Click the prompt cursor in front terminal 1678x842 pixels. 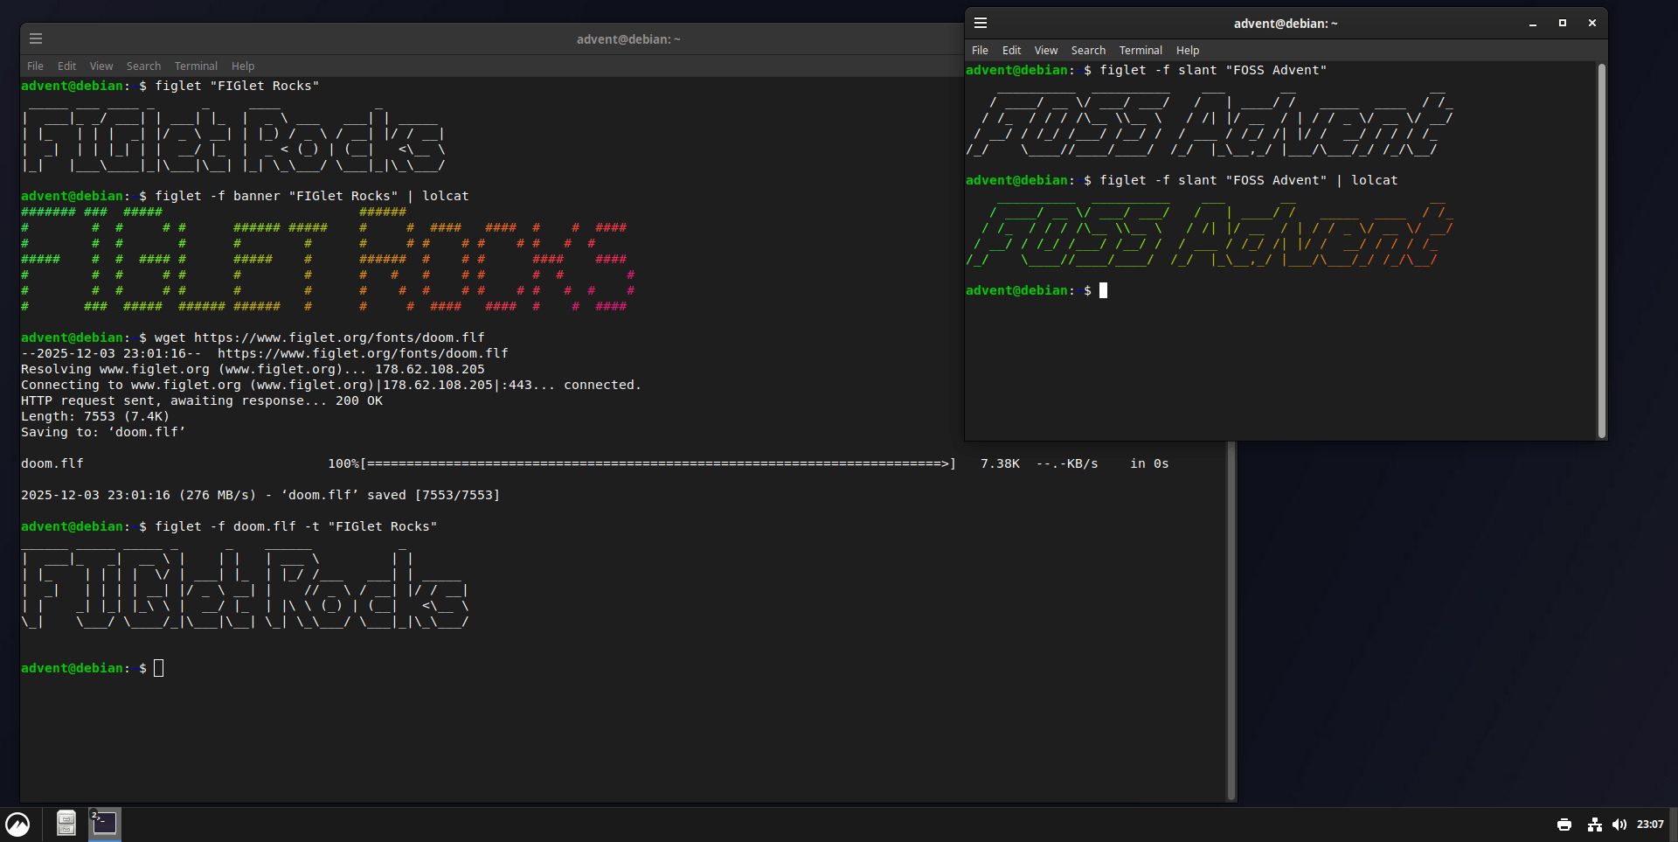click(1103, 290)
